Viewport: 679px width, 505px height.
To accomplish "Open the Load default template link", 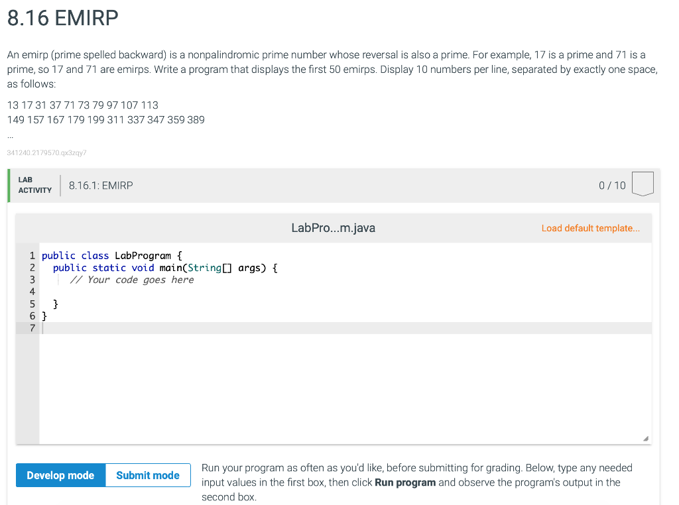I will (589, 228).
